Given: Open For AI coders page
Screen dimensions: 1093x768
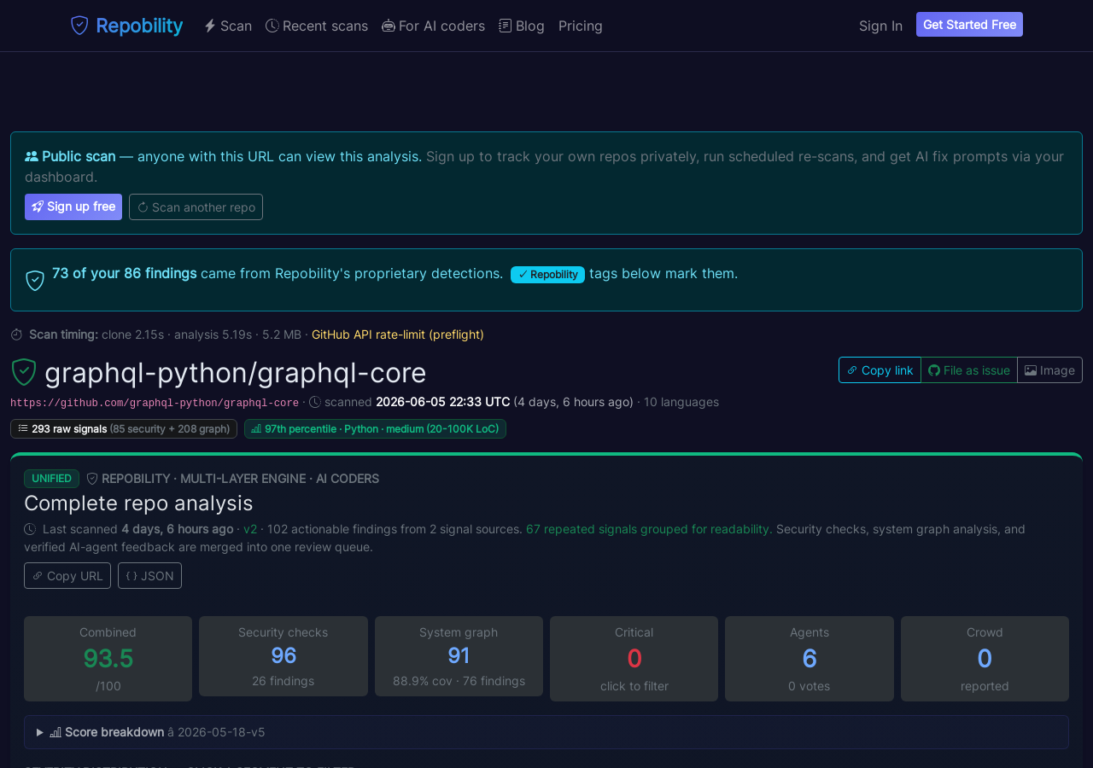Looking at the screenshot, I should [434, 26].
